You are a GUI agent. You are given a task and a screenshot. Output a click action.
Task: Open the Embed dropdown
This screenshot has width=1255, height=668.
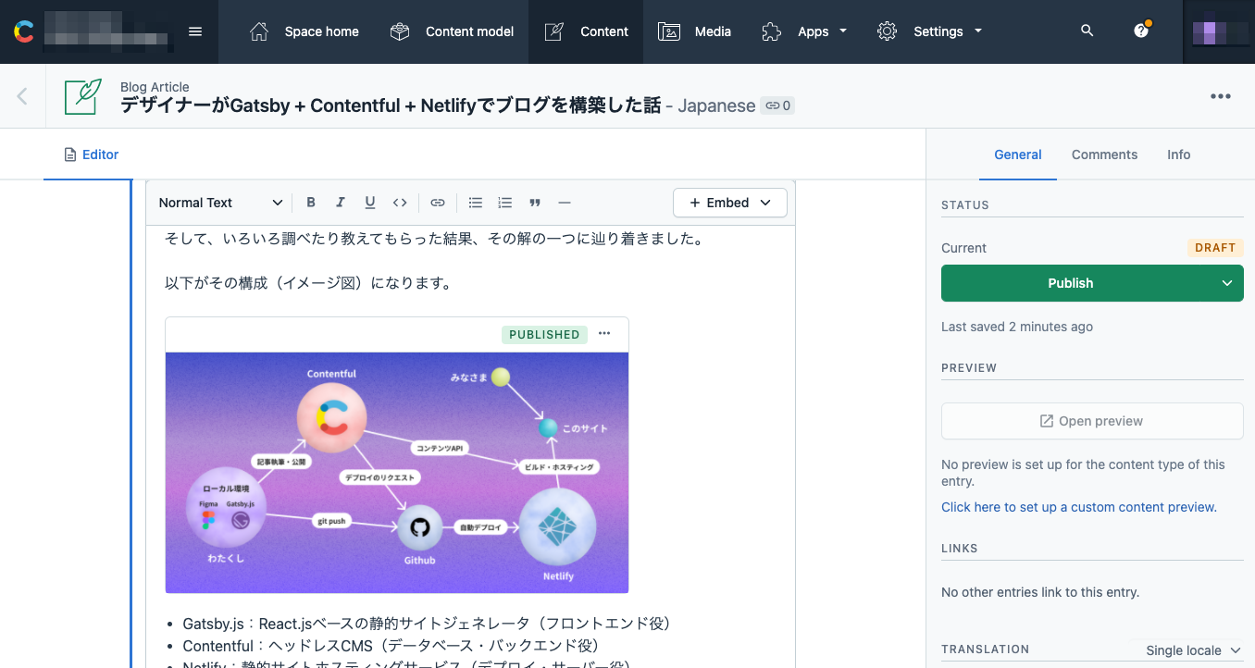coord(730,203)
